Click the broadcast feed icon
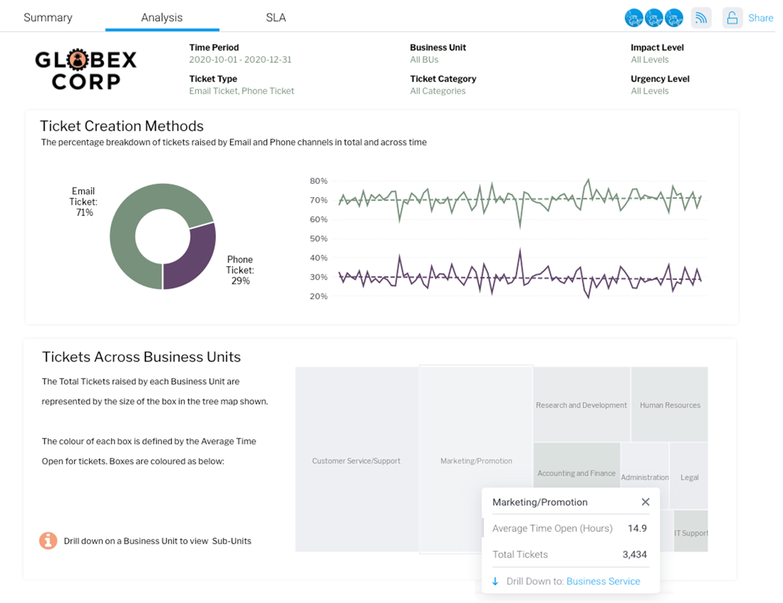Screen dimensions: 783x603 pos(701,18)
